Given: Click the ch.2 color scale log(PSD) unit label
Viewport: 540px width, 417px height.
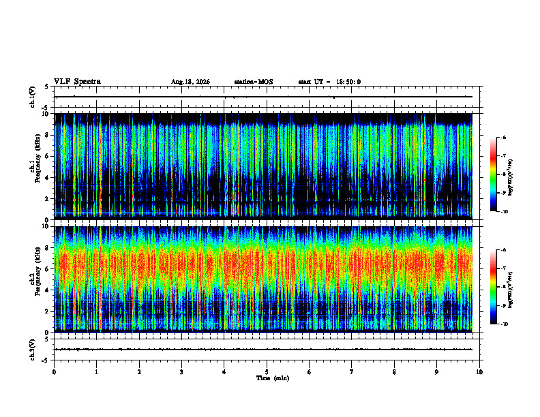Looking at the screenshot, I should tap(511, 290).
